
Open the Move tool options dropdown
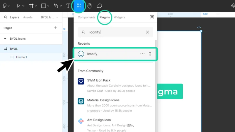pos(23,6)
